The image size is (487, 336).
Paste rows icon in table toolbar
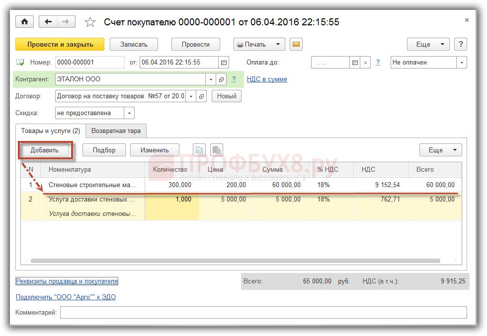[216, 150]
